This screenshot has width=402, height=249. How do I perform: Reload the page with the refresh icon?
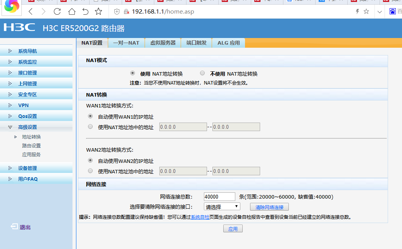click(x=57, y=12)
